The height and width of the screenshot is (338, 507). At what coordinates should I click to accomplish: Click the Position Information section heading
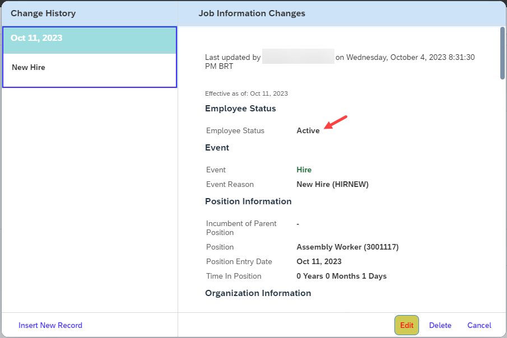point(248,201)
